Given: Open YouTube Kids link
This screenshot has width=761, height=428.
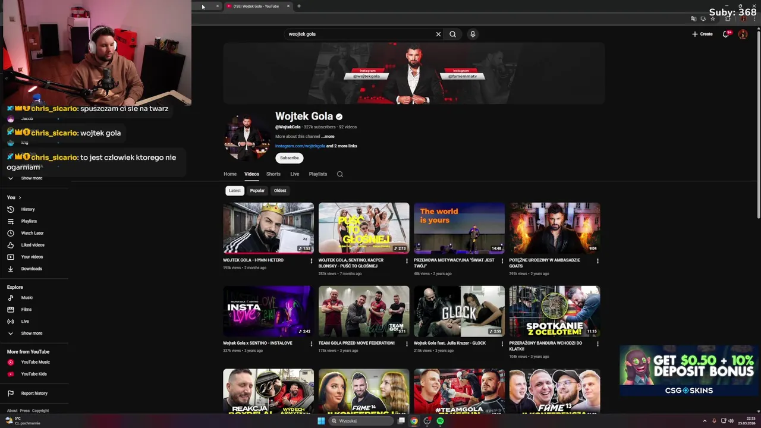Looking at the screenshot, I should [34, 374].
